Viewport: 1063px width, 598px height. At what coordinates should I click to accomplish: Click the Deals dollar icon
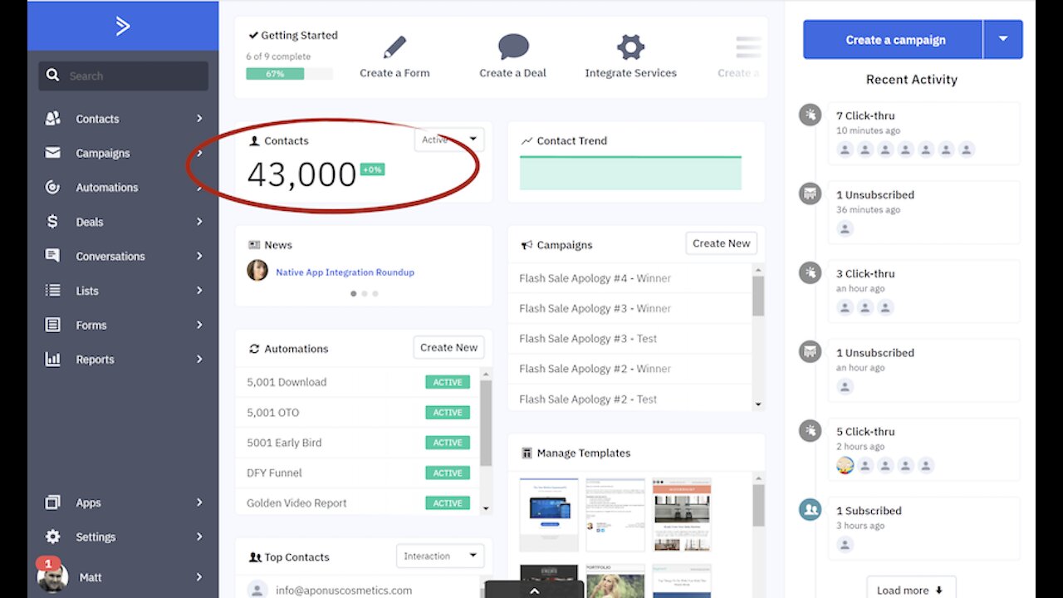(52, 222)
